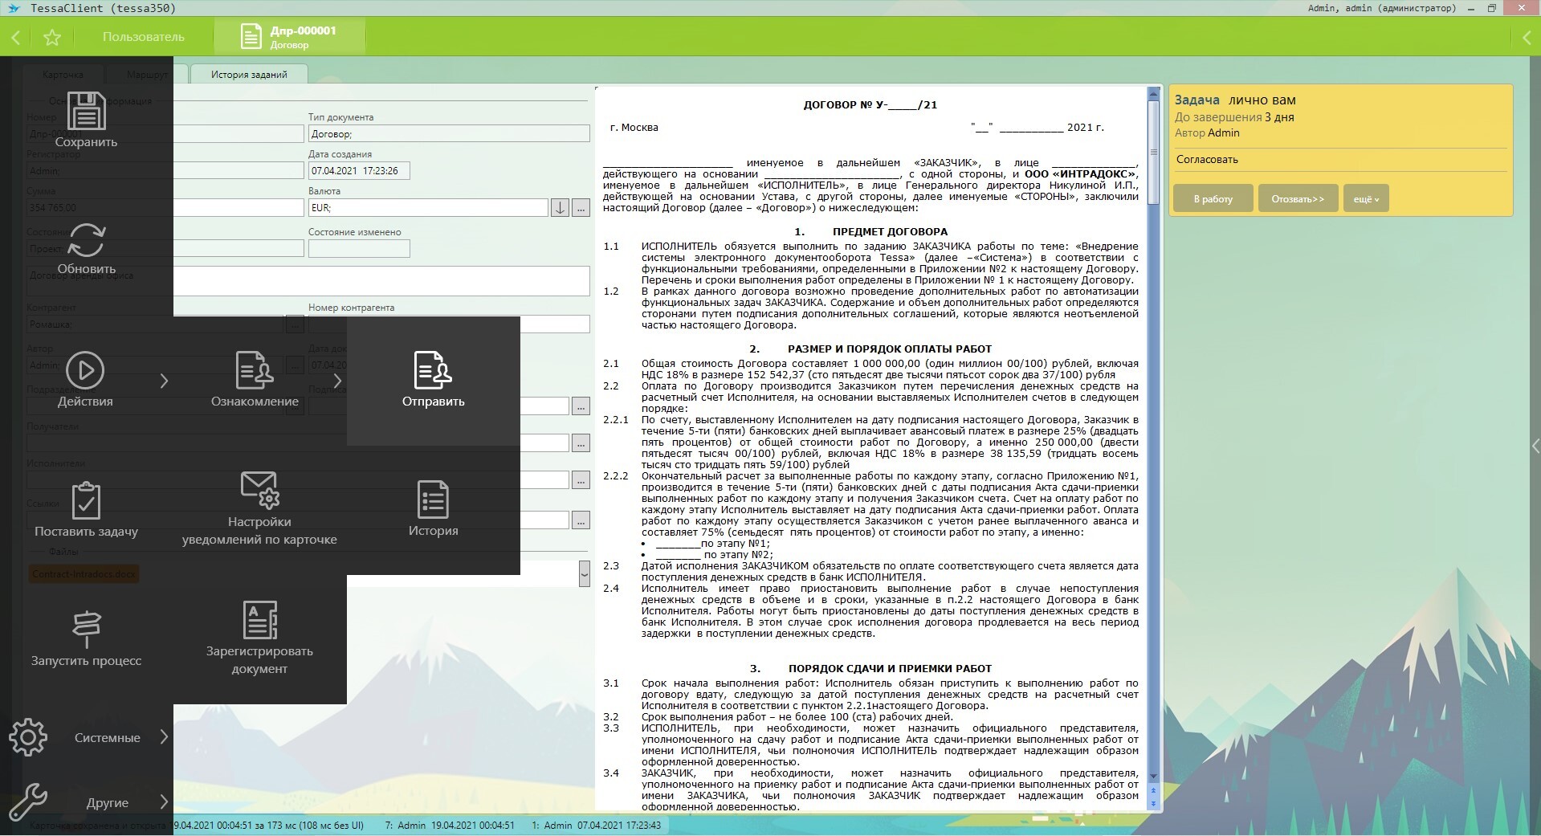Open Настройки уведомлений по карточке
The image size is (1541, 836).
point(259,509)
